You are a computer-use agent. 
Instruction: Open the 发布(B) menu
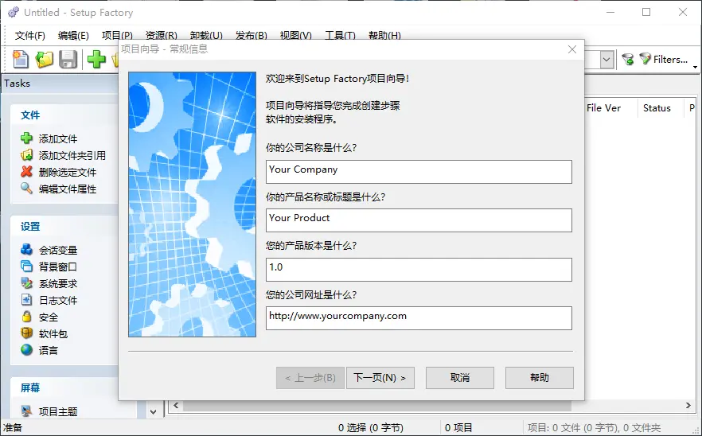[x=252, y=35]
